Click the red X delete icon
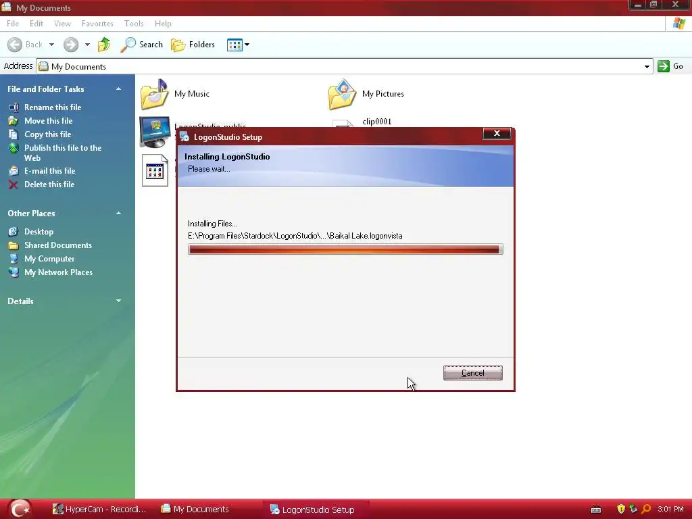692x519 pixels. 14,184
